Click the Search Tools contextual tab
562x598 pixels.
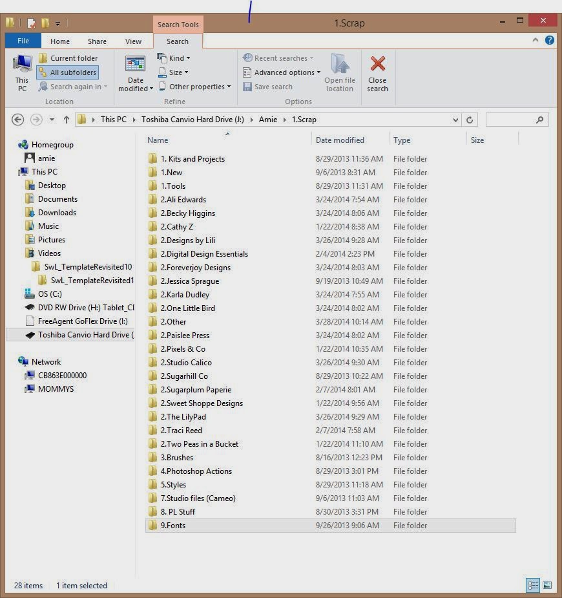(x=178, y=25)
